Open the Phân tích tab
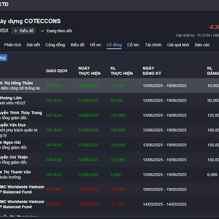The width and height of the screenshot is (219, 219). tap(12, 45)
